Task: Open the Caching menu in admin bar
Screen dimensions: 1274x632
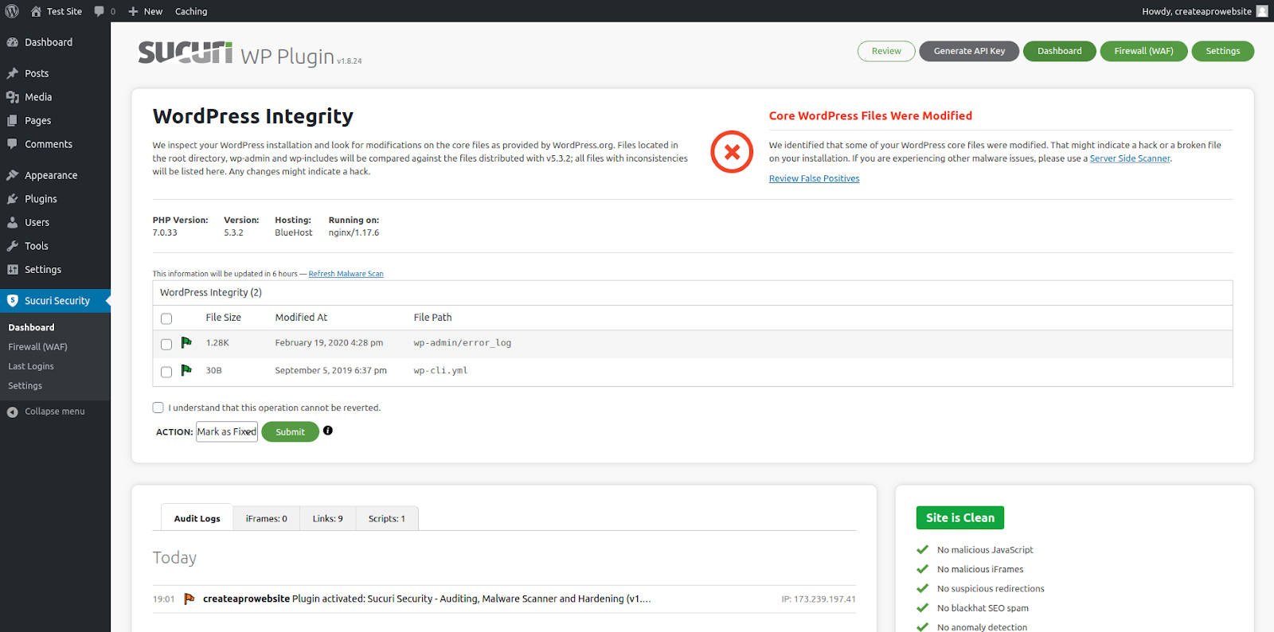Action: (191, 11)
